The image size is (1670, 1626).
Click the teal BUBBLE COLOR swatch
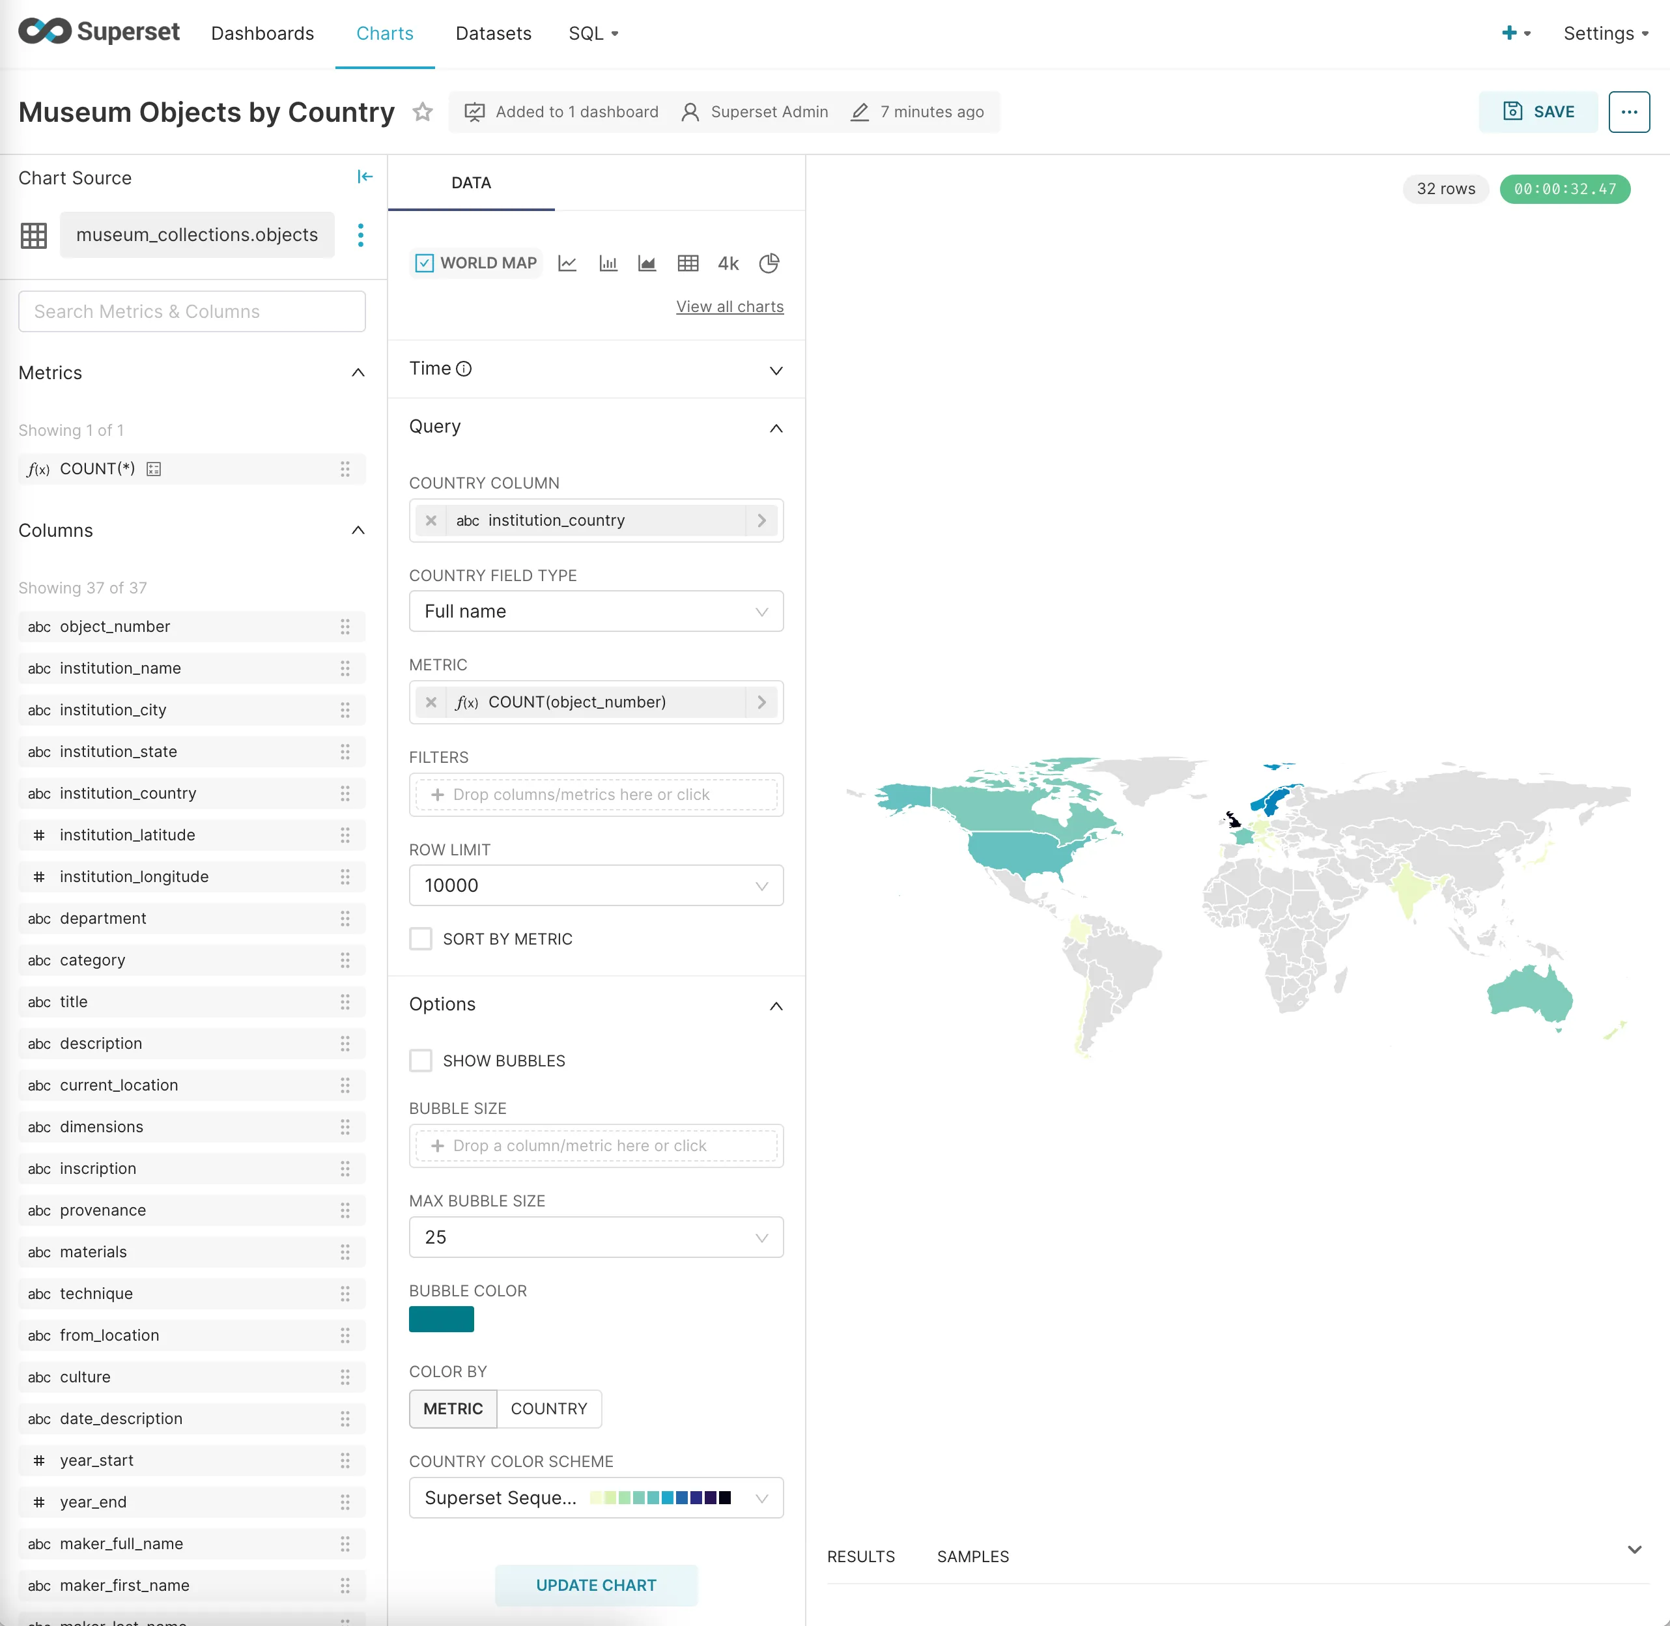pos(440,1319)
